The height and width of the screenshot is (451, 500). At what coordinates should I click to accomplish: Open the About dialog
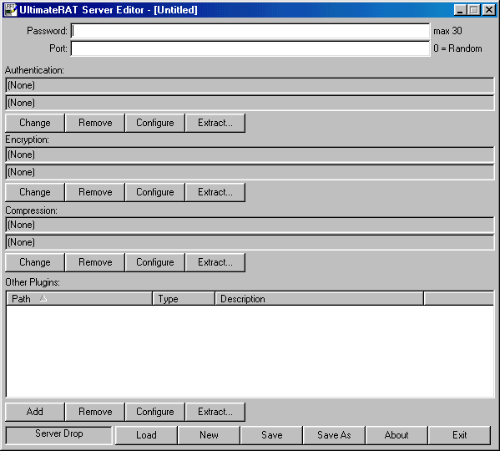(396, 435)
